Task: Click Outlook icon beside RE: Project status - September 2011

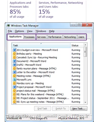Action: 14,98
